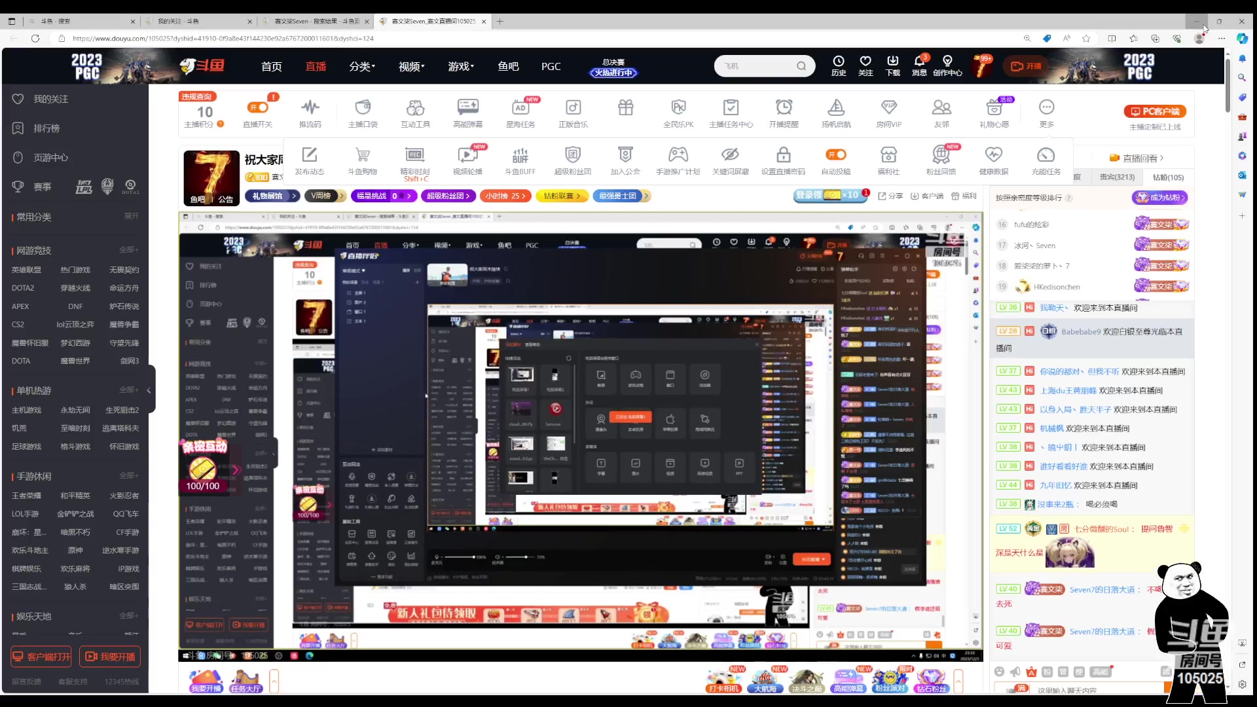Click 我要开播 button in sidebar
The height and width of the screenshot is (707, 1257).
coord(111,657)
